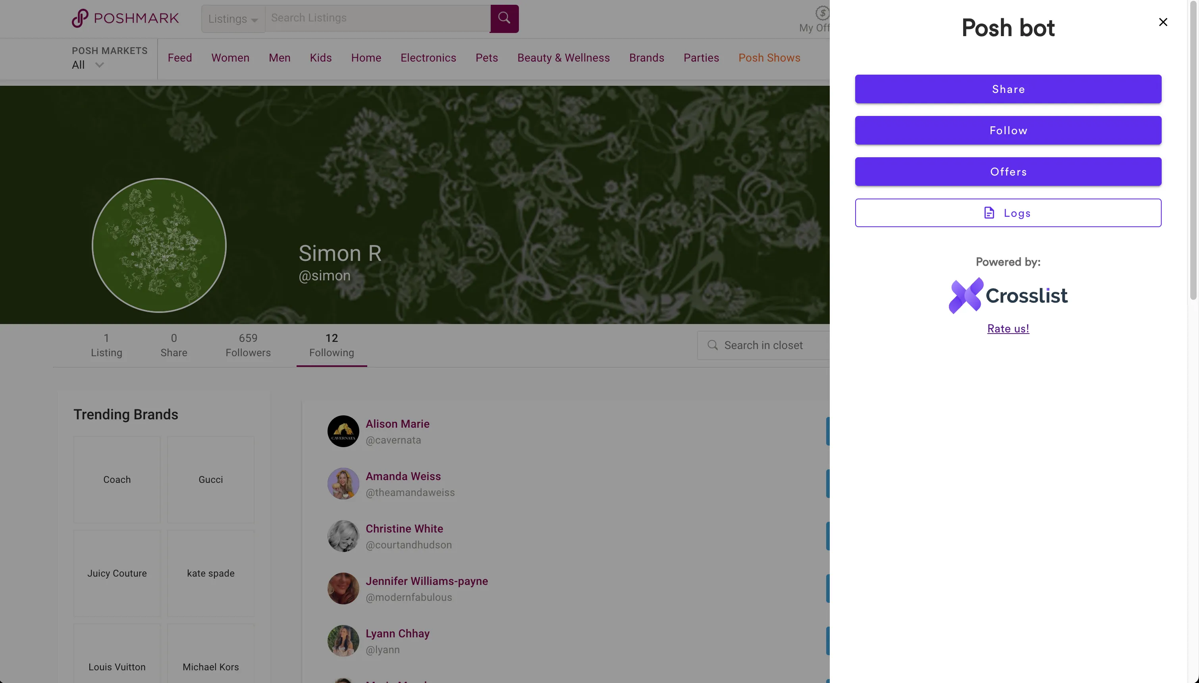
Task: Open Offers in the Posh bot panel
Action: [1008, 172]
